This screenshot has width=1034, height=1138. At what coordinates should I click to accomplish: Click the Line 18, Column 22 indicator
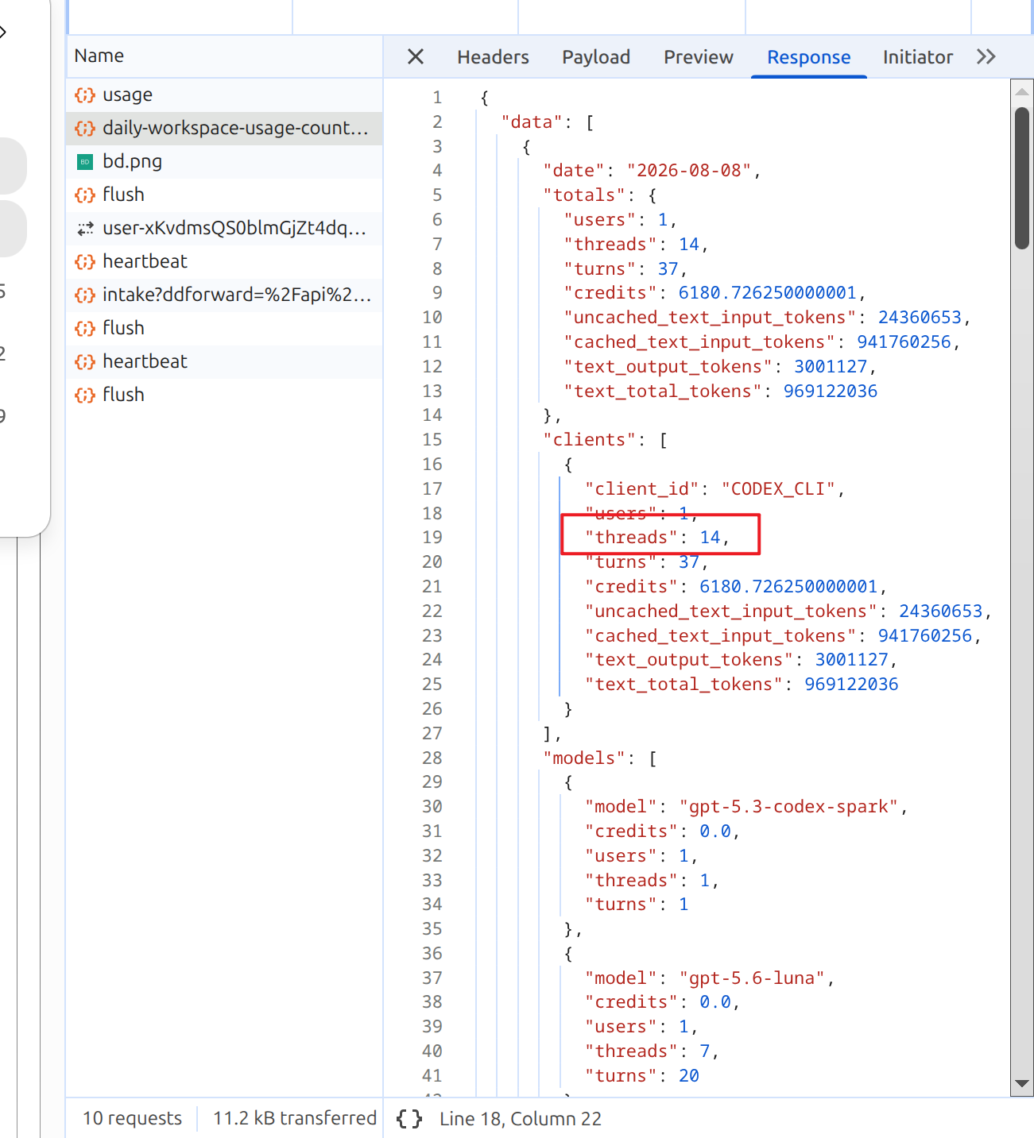pyautogui.click(x=521, y=1119)
